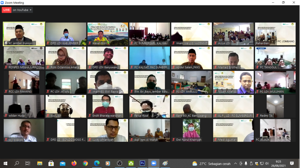Open the volume speaker tray icon
This screenshot has width=300, height=168.
tap(267, 164)
